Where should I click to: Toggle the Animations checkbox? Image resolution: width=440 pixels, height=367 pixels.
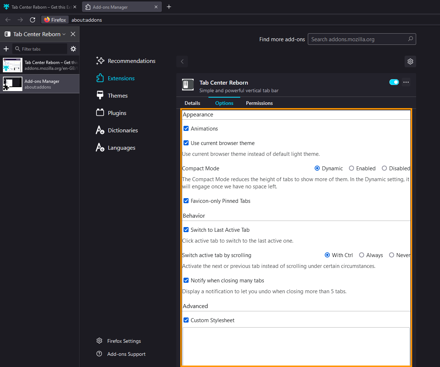pyautogui.click(x=186, y=128)
